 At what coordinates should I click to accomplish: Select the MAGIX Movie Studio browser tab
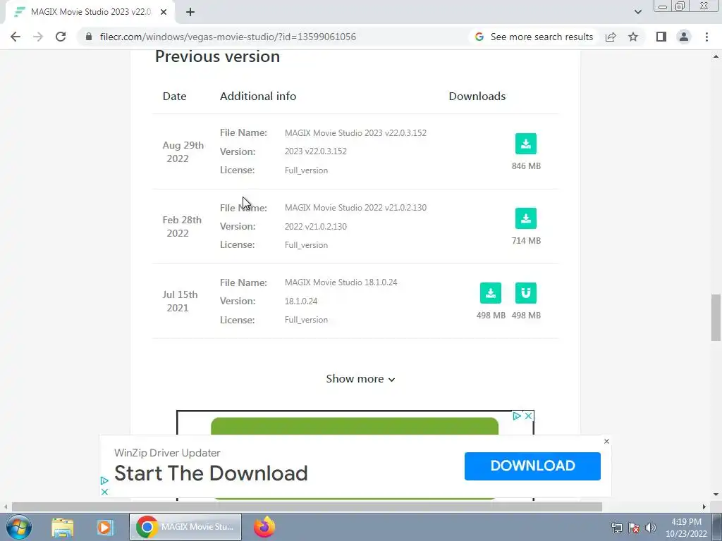tap(90, 12)
